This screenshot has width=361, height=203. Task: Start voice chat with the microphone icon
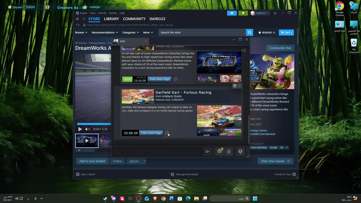tap(240, 151)
